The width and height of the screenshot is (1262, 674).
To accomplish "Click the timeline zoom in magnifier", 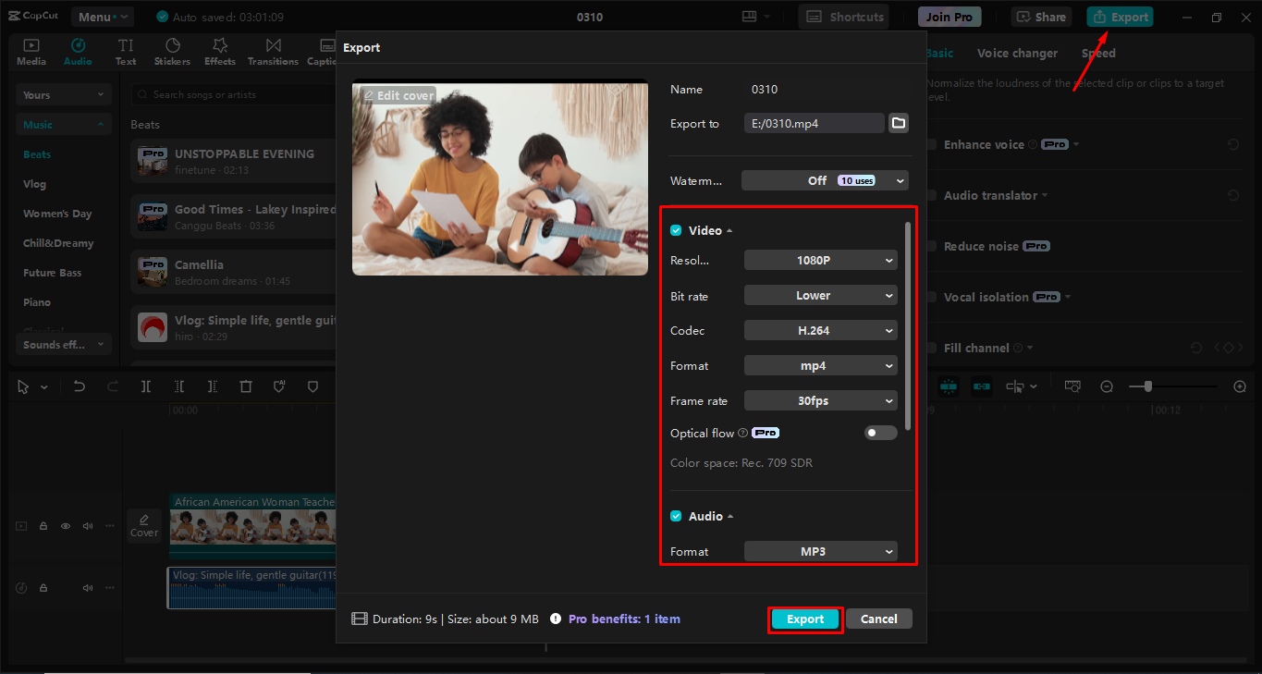I will (x=1240, y=386).
